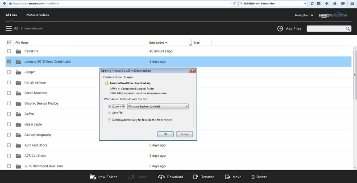Check the Redskins folder checkbox
Screen dimensions: 357x183
tap(9, 51)
